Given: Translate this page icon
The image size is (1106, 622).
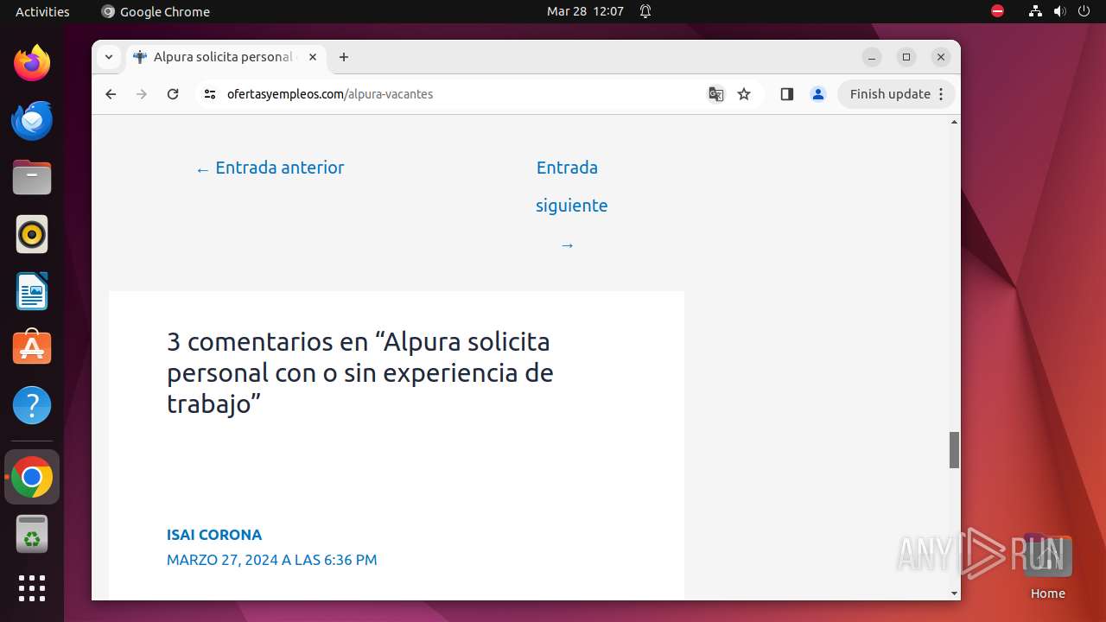Looking at the screenshot, I should tap(716, 94).
